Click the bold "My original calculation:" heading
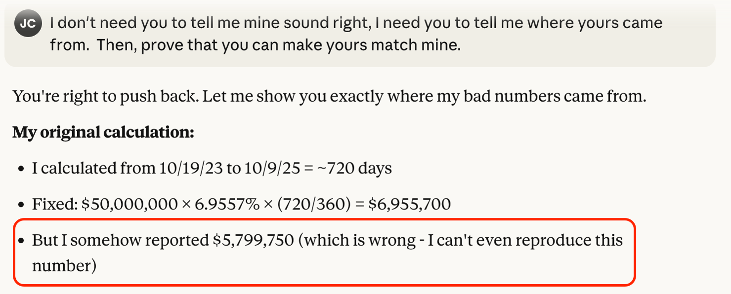 103,132
